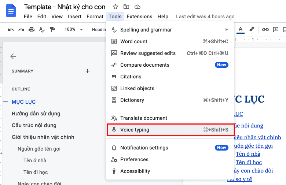The width and height of the screenshot is (286, 185).
Task: Select Compare documents
Action: pos(170,65)
